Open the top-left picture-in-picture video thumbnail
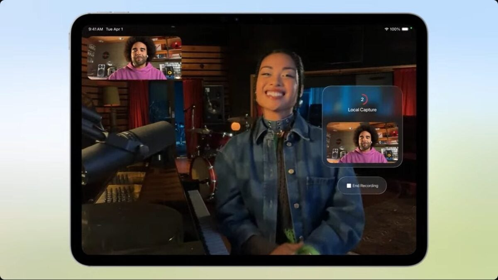 134,58
